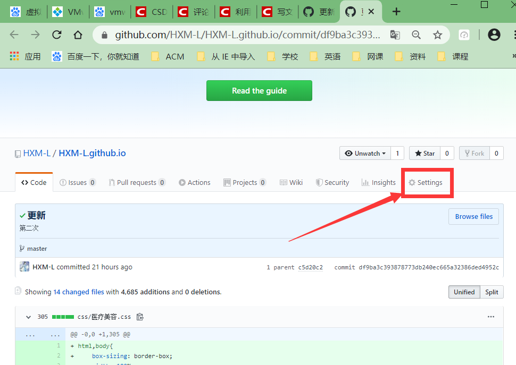Switch to the 更新 GitHub browser tab
Screen dimensions: 516x365
pyautogui.click(x=319, y=12)
